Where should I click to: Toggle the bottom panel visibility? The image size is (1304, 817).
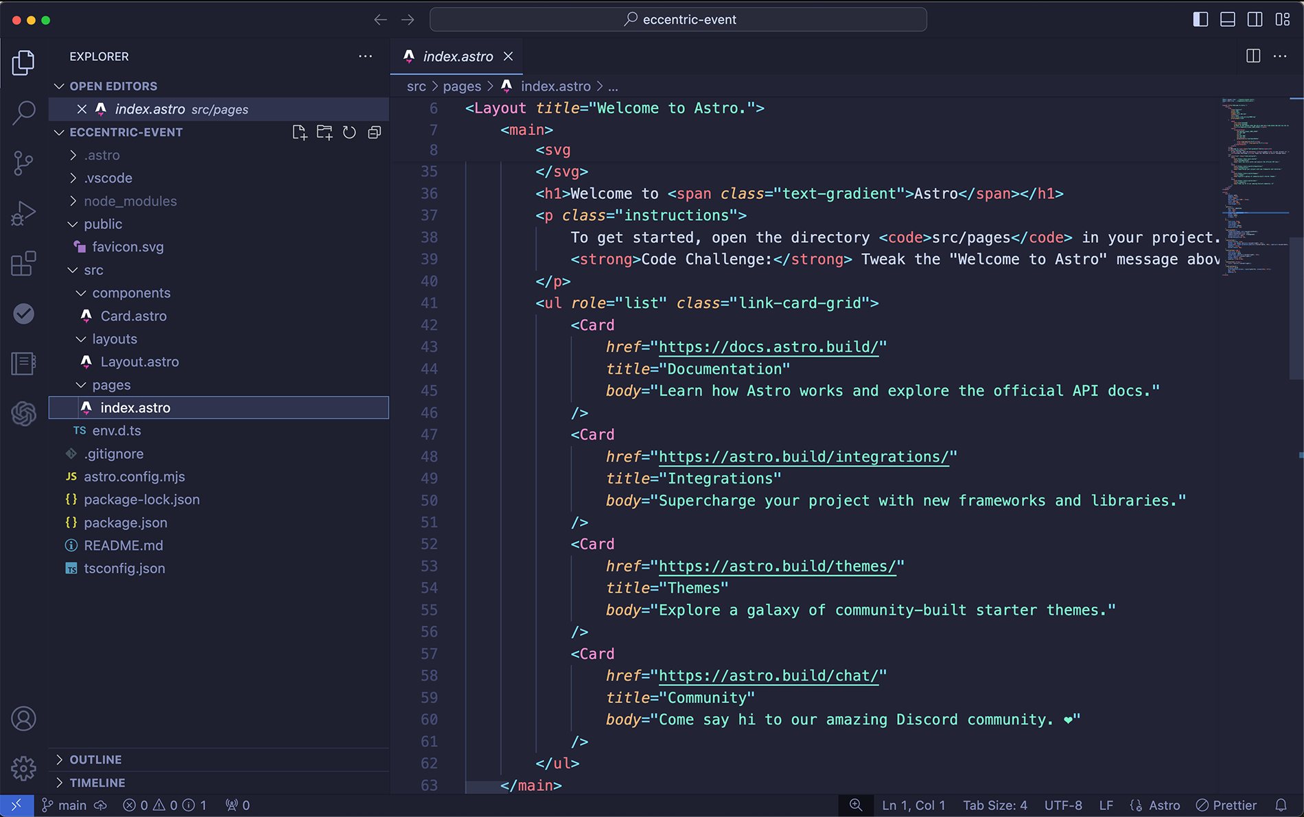(1228, 19)
